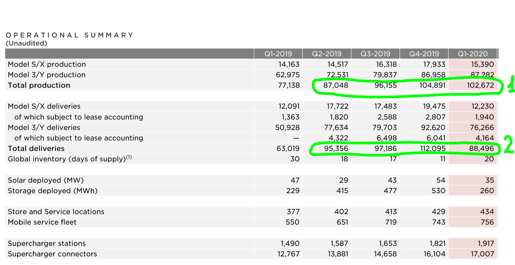Click the Store and Service value 402
515x265 pixels.
[x=341, y=212]
